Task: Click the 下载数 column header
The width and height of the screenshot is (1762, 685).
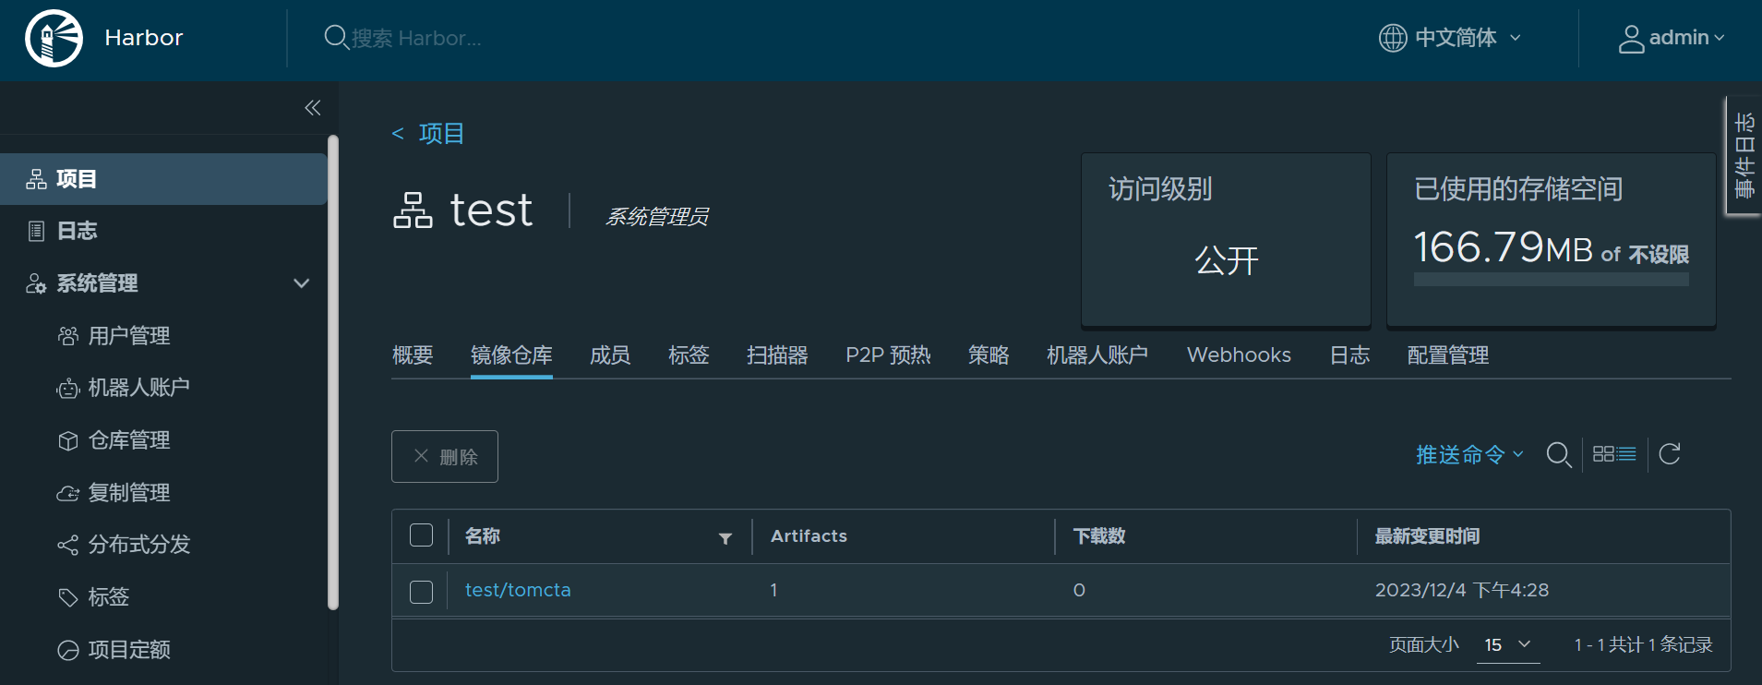Action: (x=1099, y=536)
